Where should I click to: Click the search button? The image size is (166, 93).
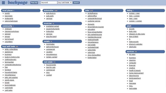76,3
